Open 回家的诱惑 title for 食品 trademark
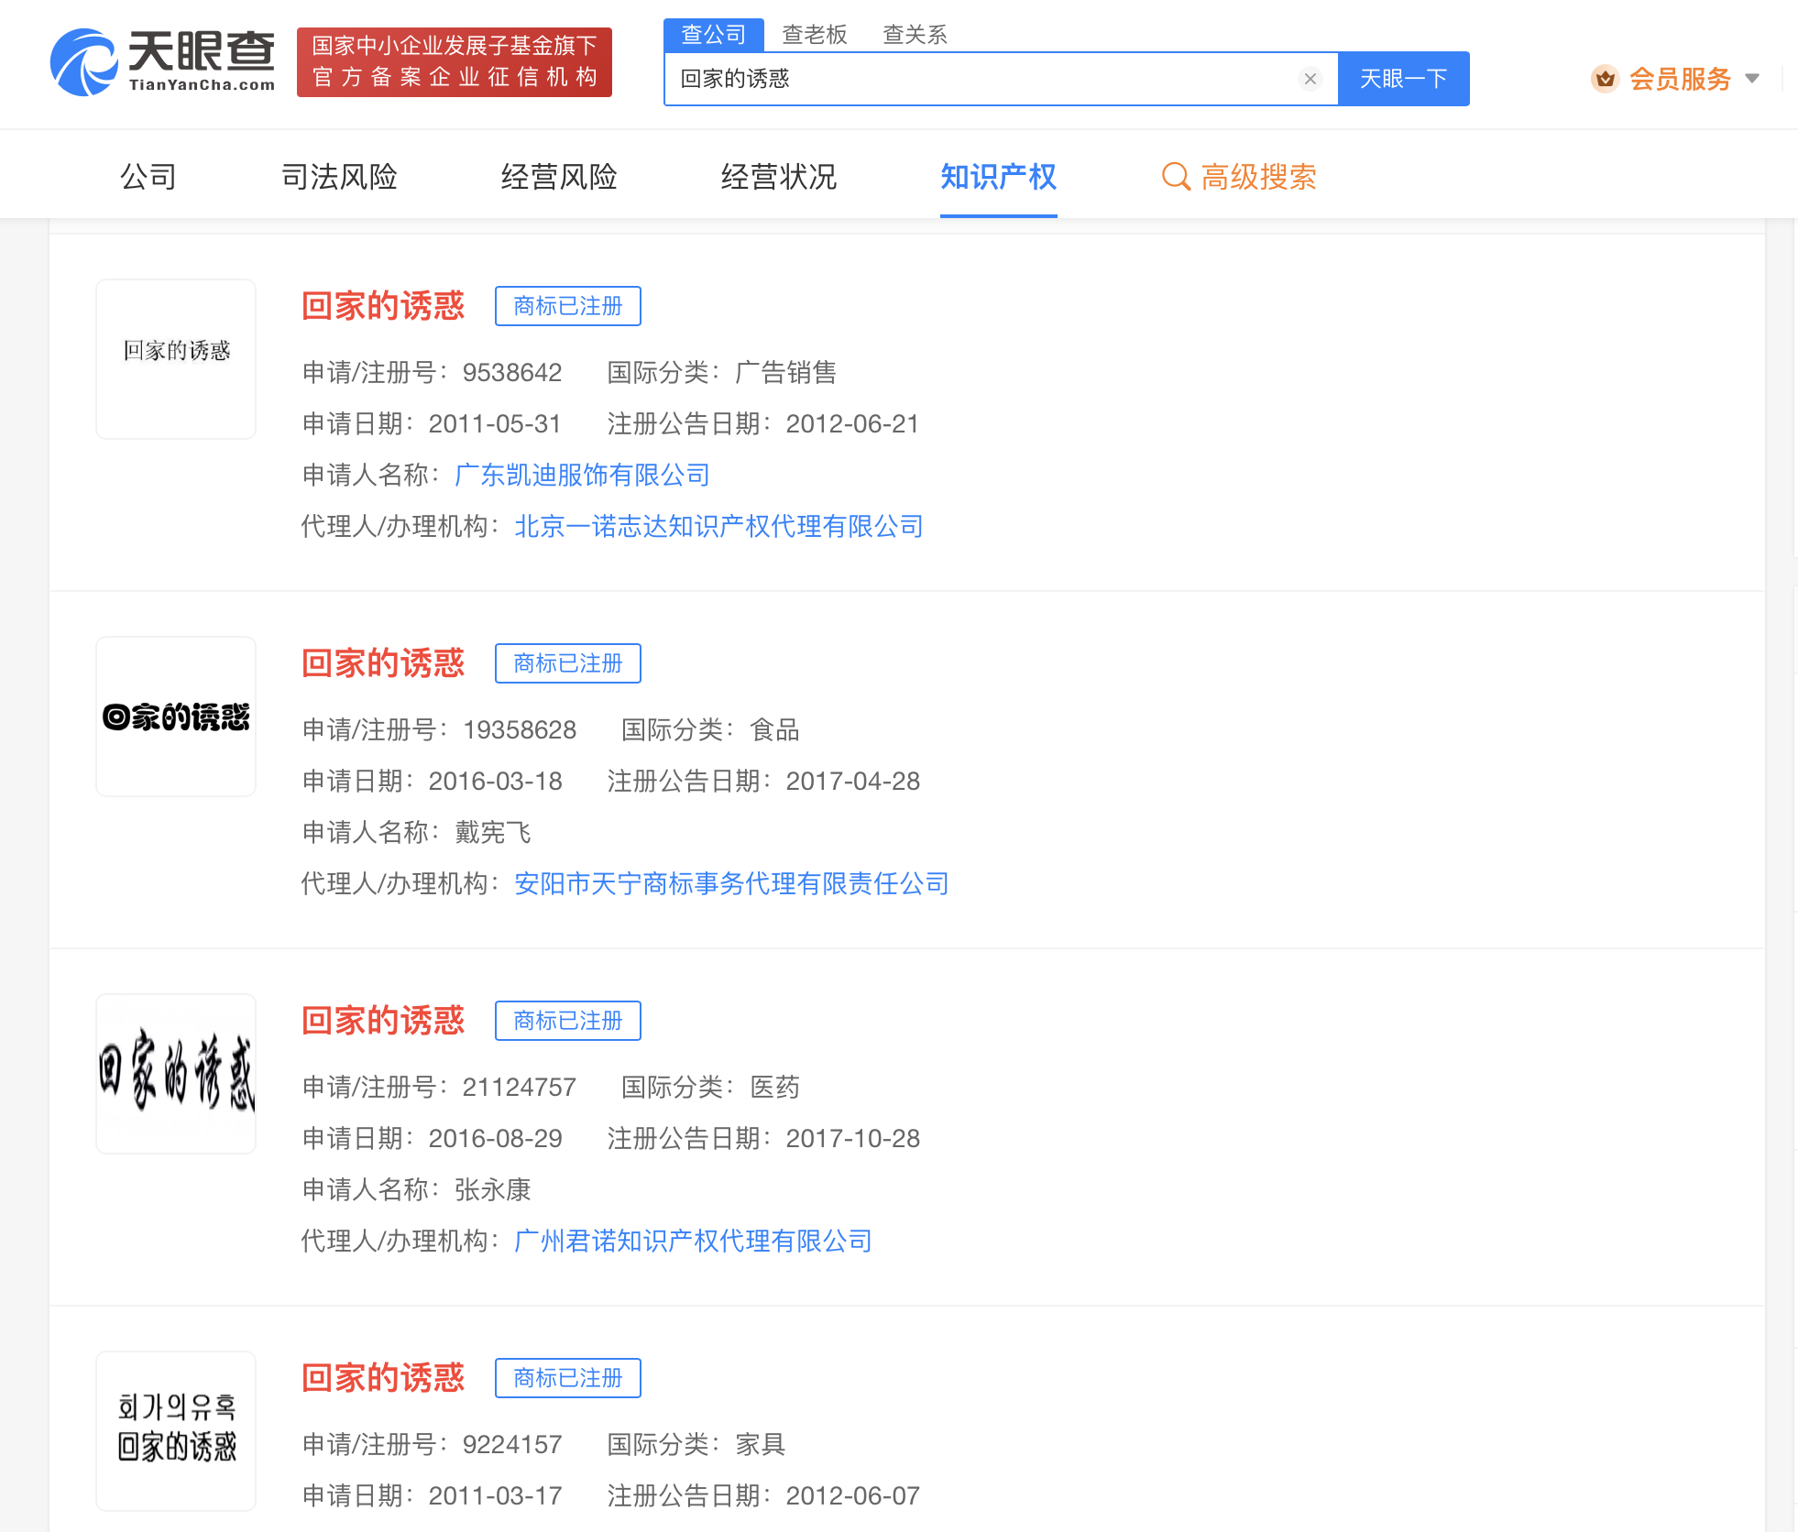 click(x=383, y=663)
